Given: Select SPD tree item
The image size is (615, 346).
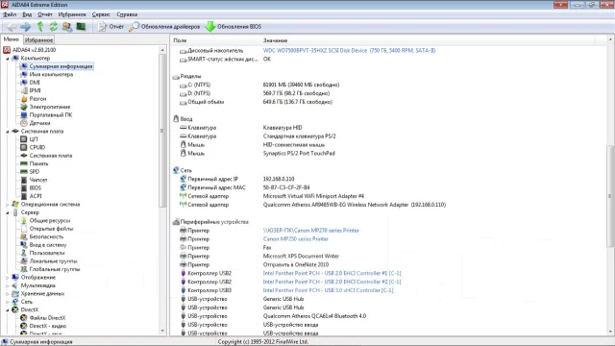Looking at the screenshot, I should point(35,172).
